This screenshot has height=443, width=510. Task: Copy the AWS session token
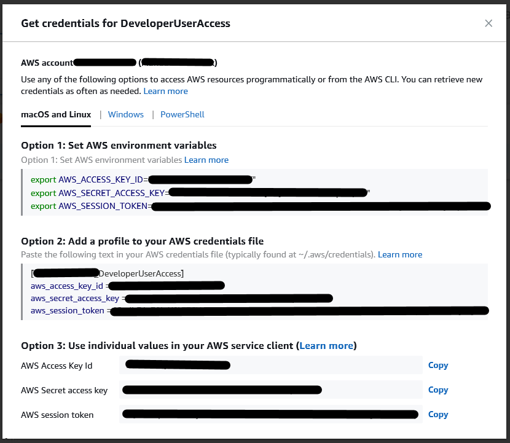(x=438, y=414)
